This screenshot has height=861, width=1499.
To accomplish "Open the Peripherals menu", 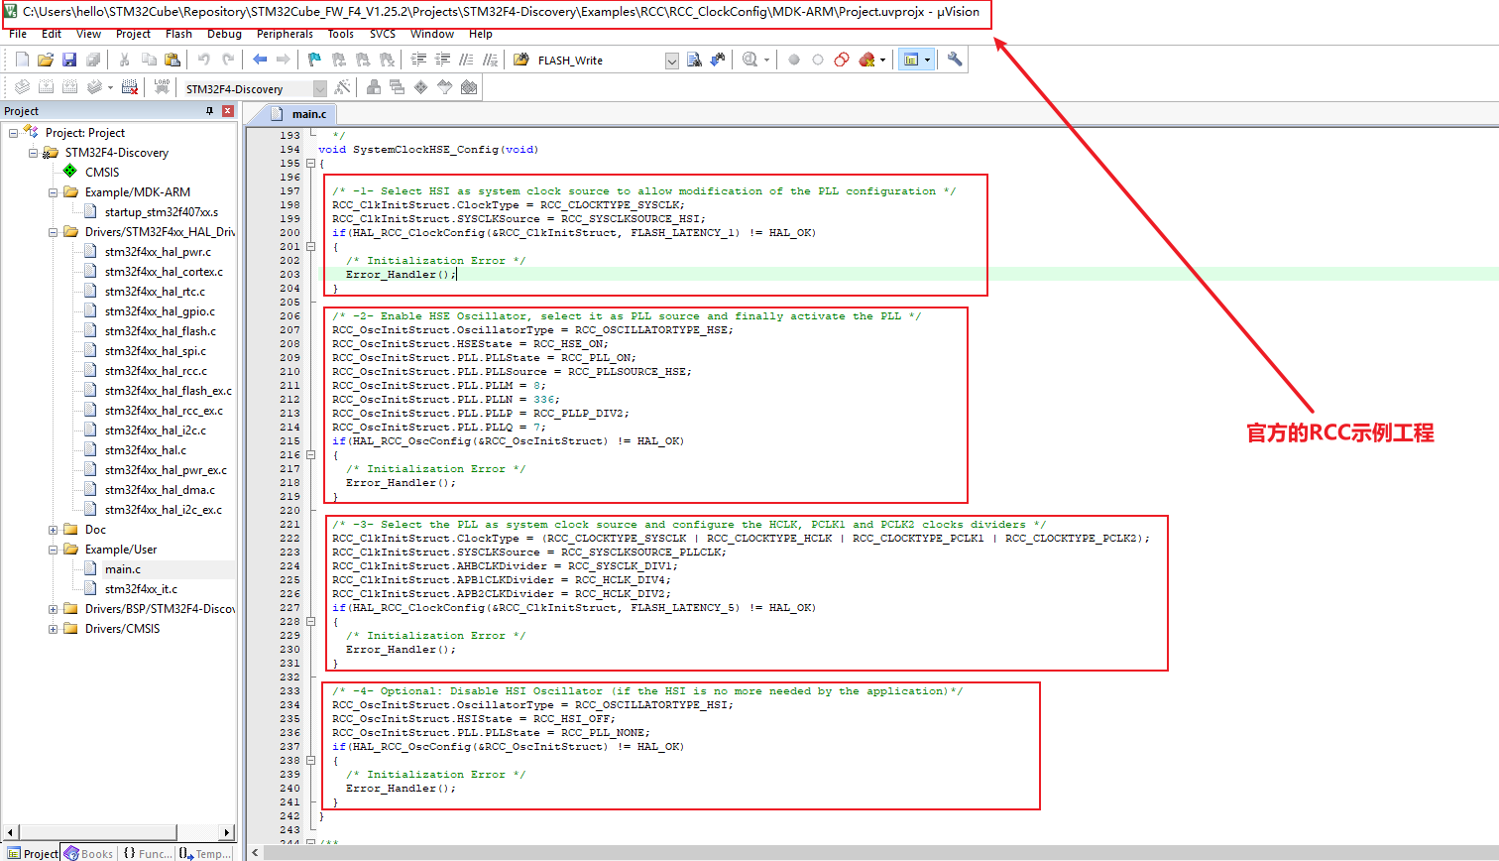I will click(285, 33).
